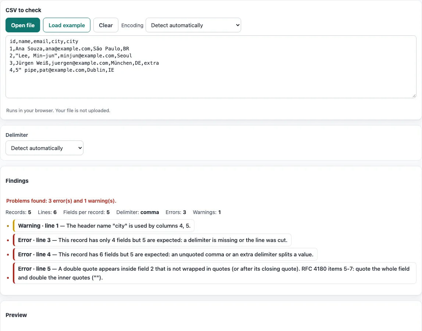Image resolution: width=422 pixels, height=331 pixels.
Task: Select the line 5 double quote error
Action: pos(215,273)
